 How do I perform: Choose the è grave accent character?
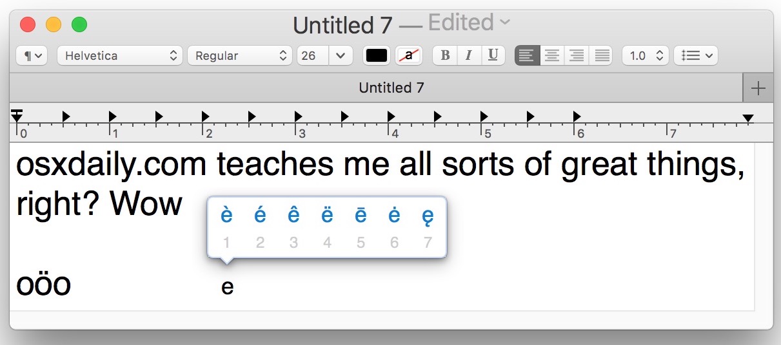pos(226,216)
